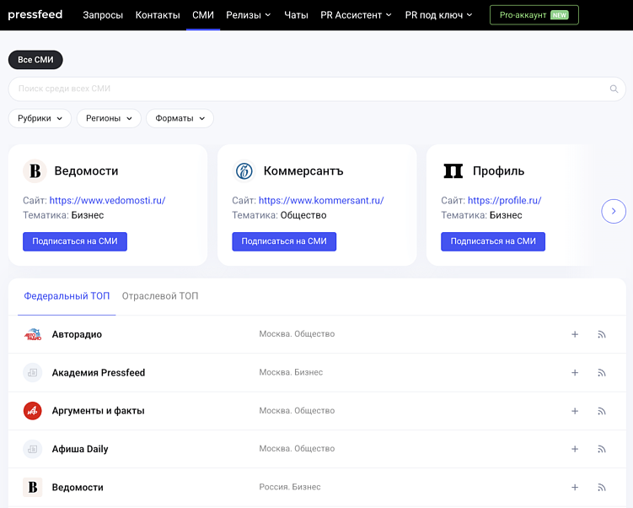The height and width of the screenshot is (508, 633).
Task: Open RSS feed for Академия Pressfeed
Action: [x=602, y=373]
